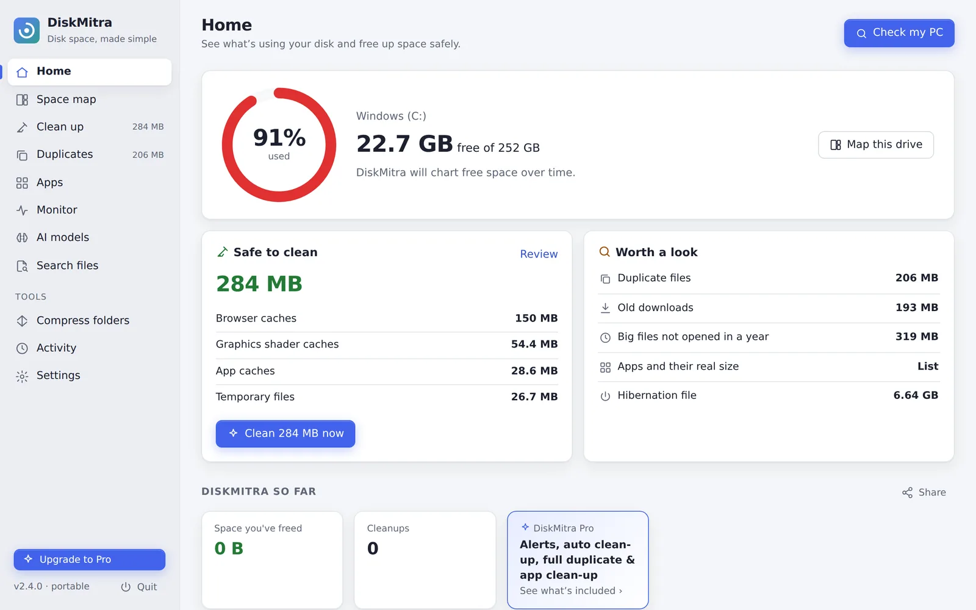This screenshot has height=610, width=976.
Task: Click the Old downloads arrow icon
Action: (x=605, y=308)
